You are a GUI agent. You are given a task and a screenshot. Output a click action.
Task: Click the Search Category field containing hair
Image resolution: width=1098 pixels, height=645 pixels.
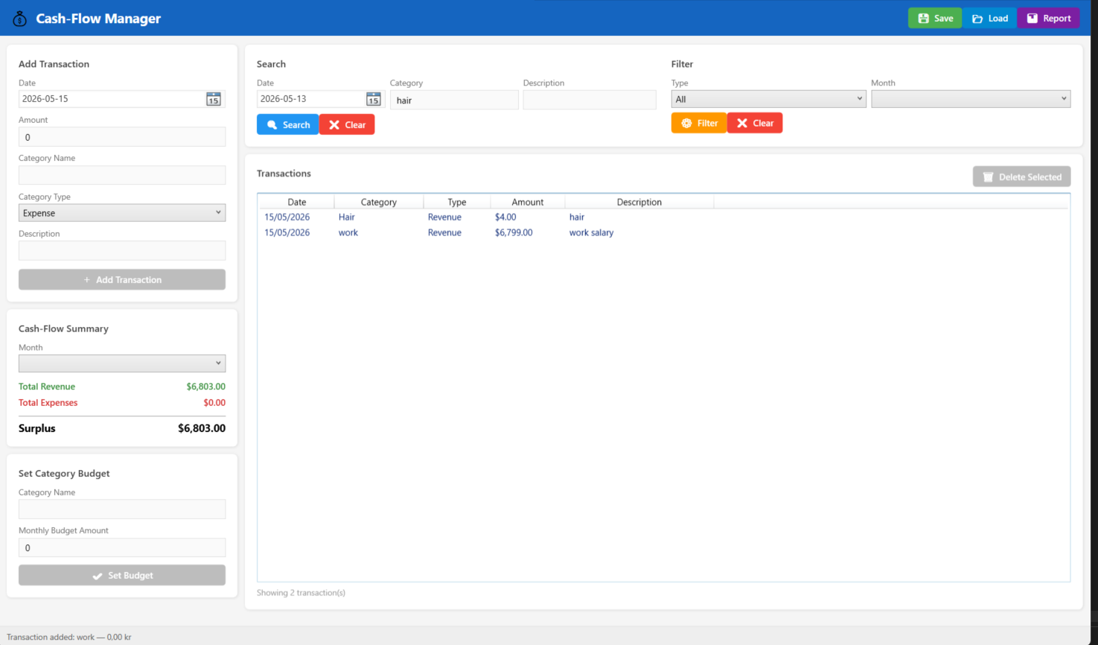tap(454, 100)
